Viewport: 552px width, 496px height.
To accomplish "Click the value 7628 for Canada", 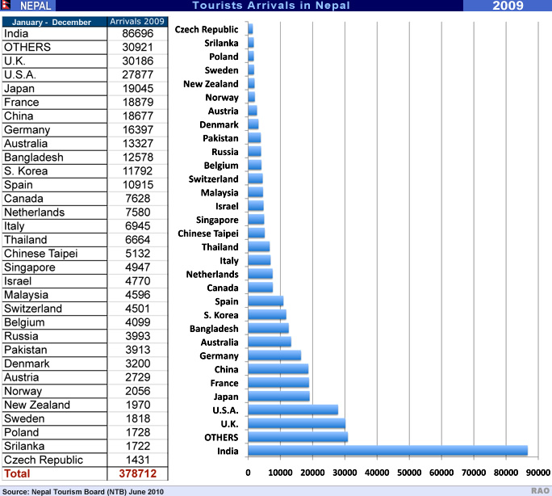I will click(x=138, y=199).
